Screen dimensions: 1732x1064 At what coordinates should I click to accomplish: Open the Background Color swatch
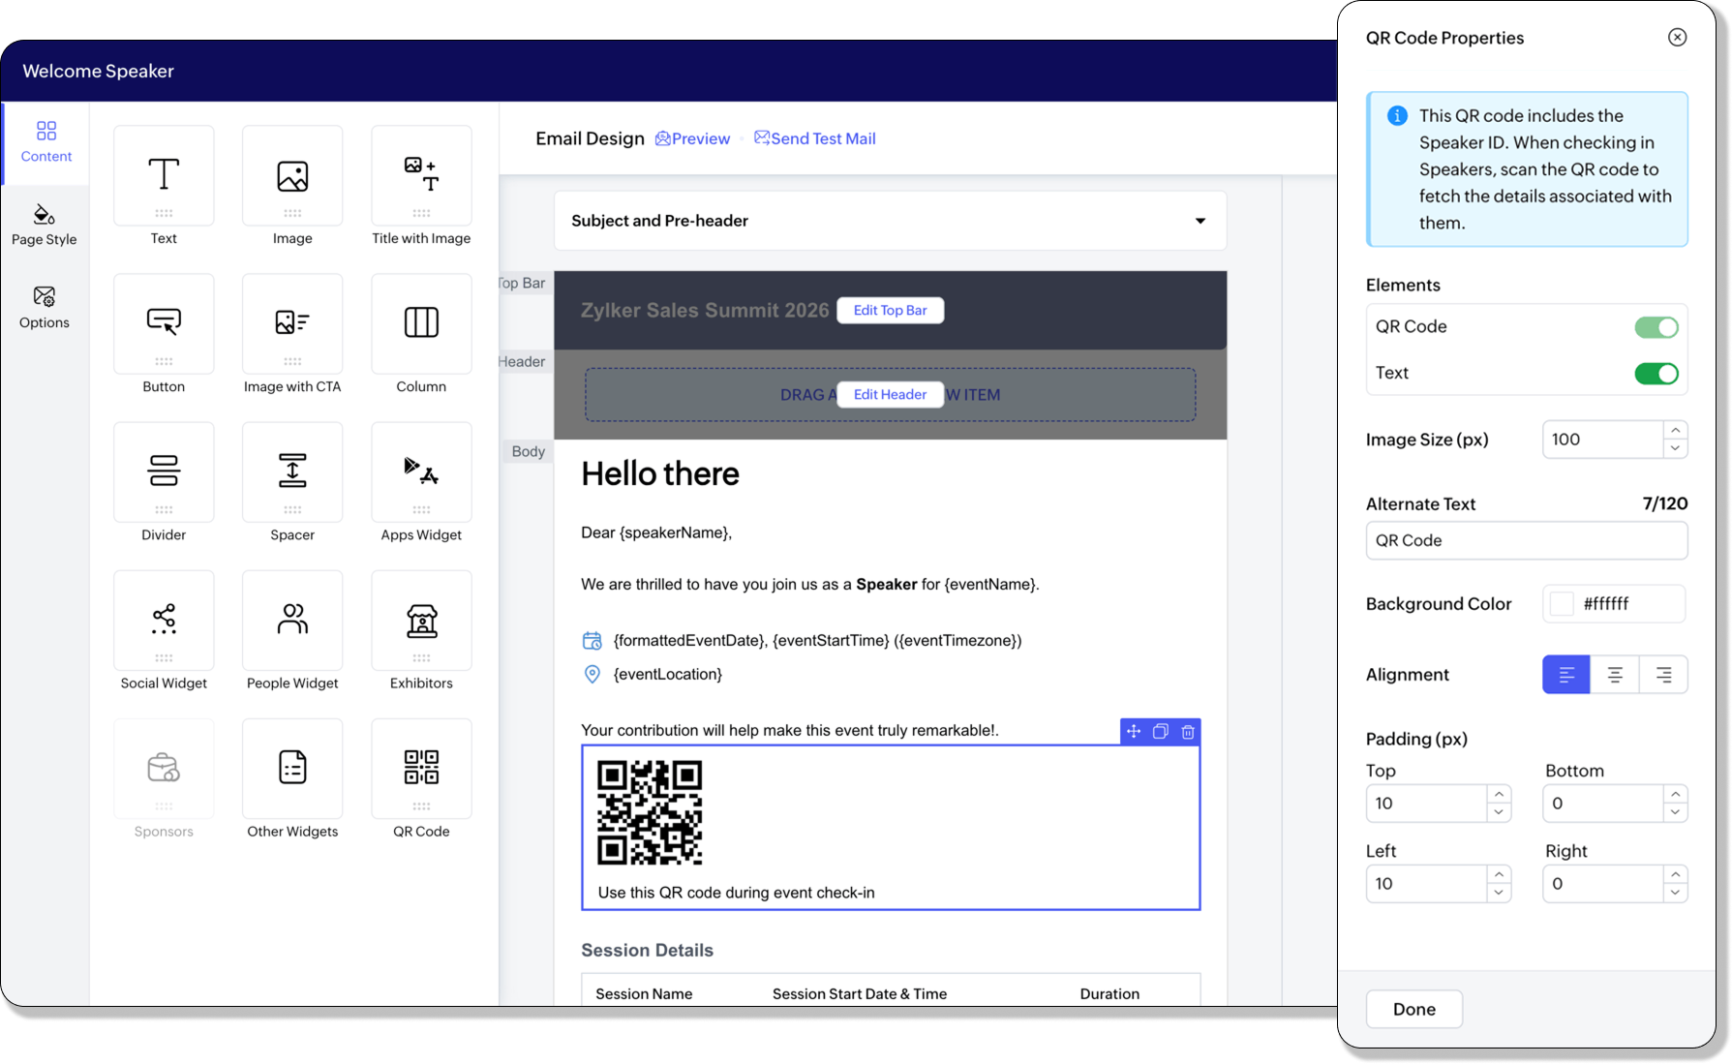click(x=1562, y=604)
